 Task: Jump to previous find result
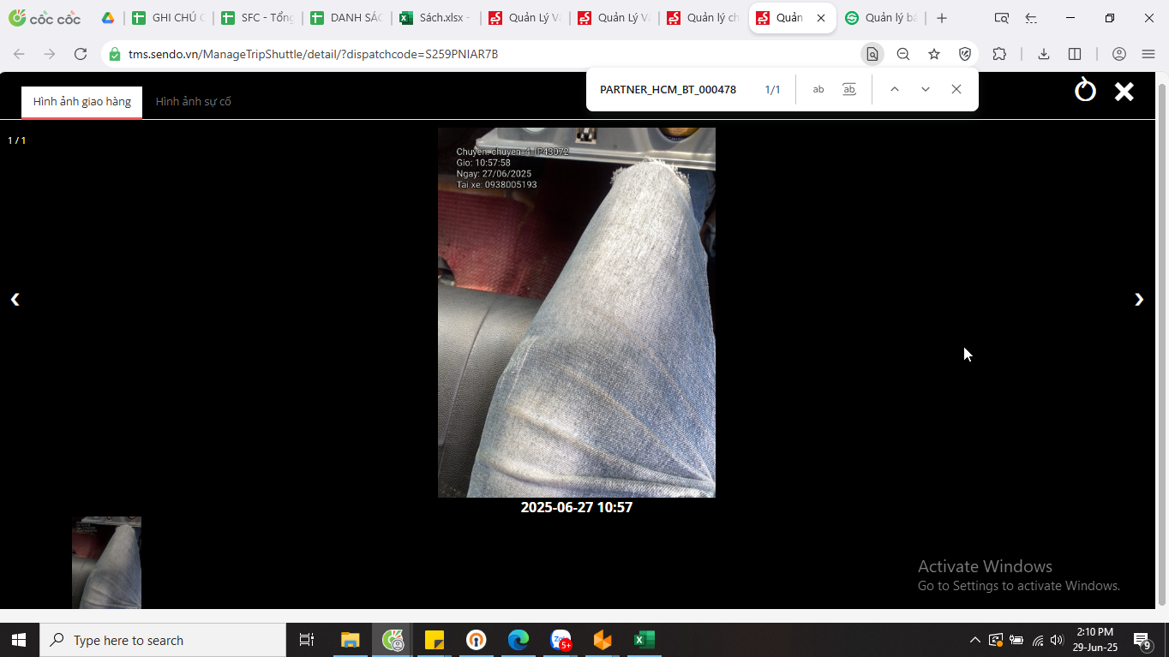coord(894,89)
